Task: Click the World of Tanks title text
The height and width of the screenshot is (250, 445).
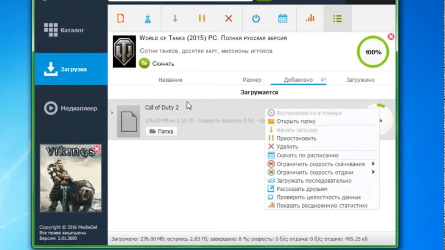Action: point(213,38)
